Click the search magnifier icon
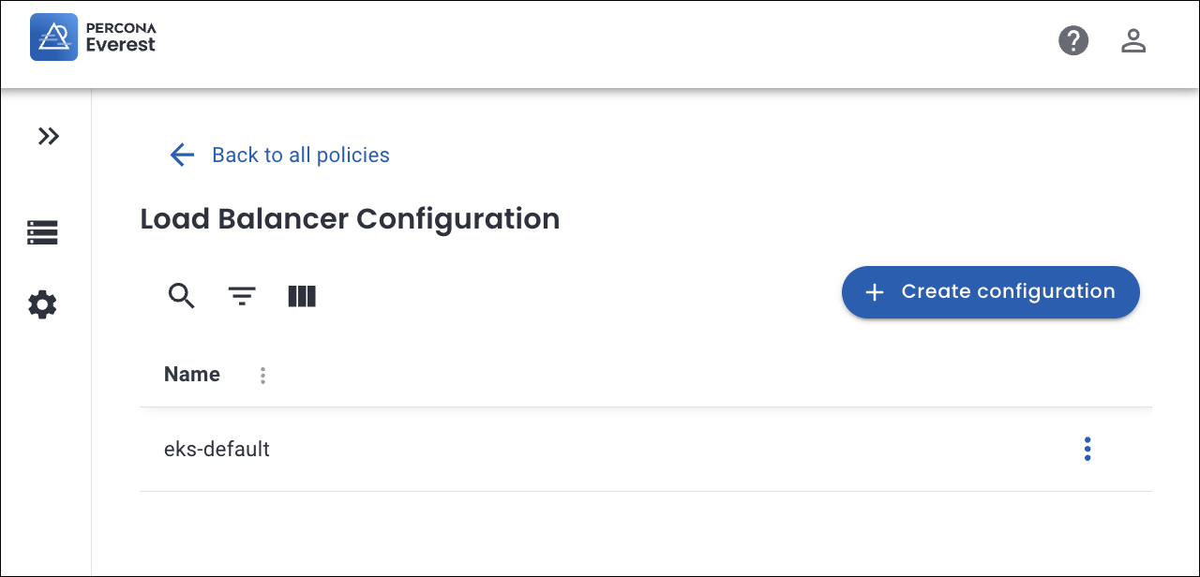This screenshot has width=1200, height=577. 181,296
